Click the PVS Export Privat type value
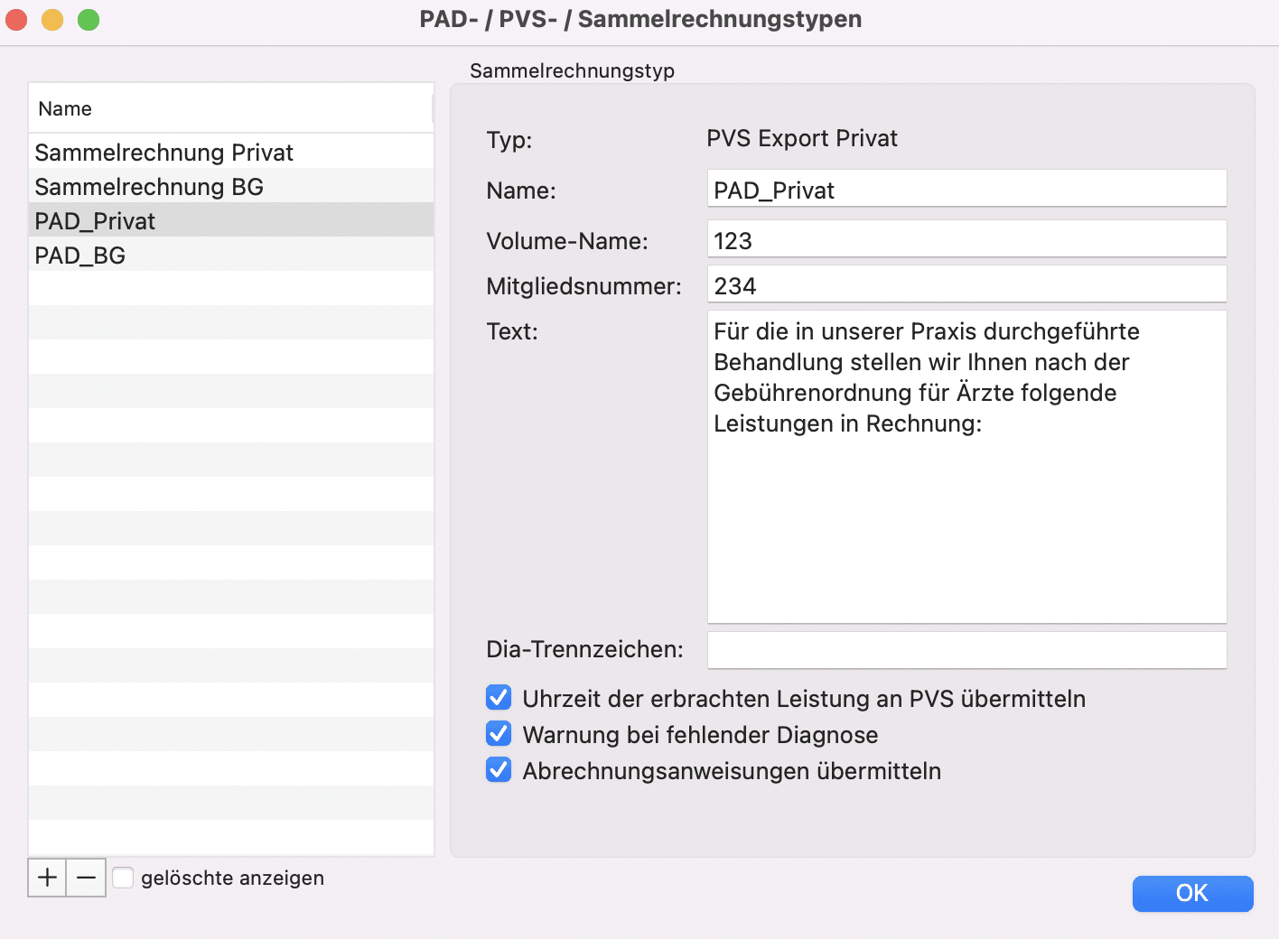 tap(802, 138)
